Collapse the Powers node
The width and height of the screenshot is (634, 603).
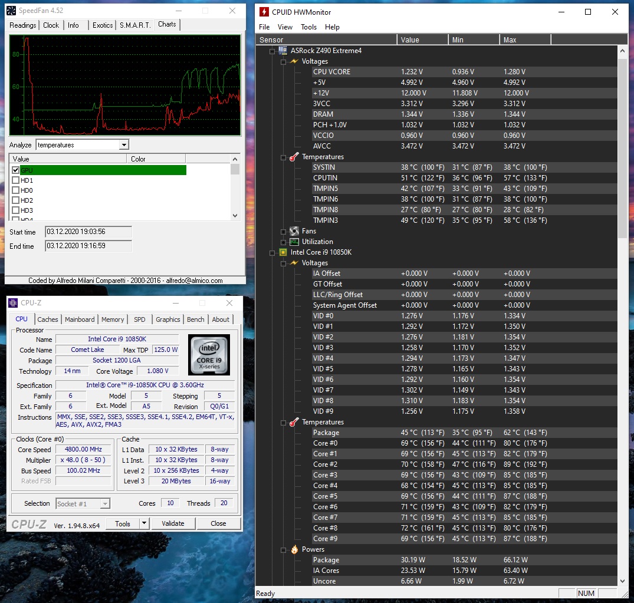pyautogui.click(x=284, y=550)
